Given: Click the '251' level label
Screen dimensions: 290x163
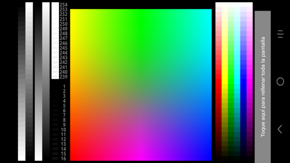Looking at the screenshot, I should pyautogui.click(x=63, y=19).
